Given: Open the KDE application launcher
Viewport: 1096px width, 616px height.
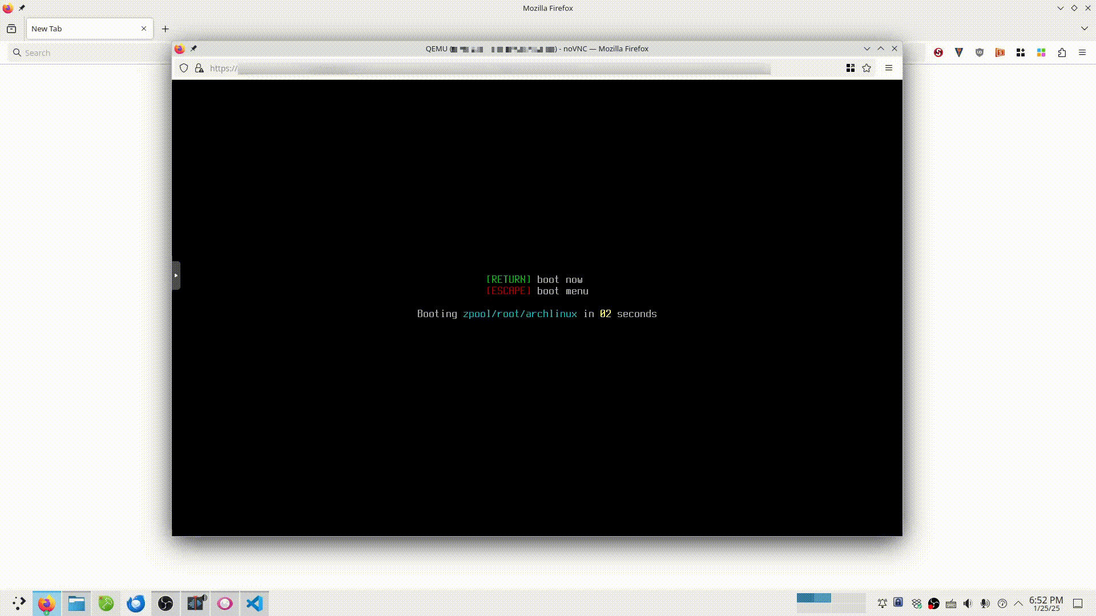Looking at the screenshot, I should click(x=18, y=603).
